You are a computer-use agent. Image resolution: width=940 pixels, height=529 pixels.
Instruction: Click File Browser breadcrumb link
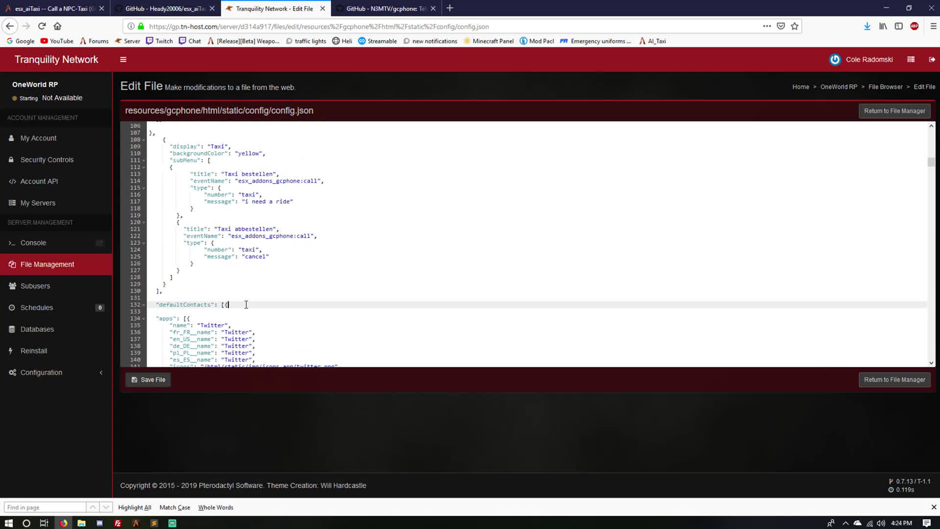coord(885,87)
